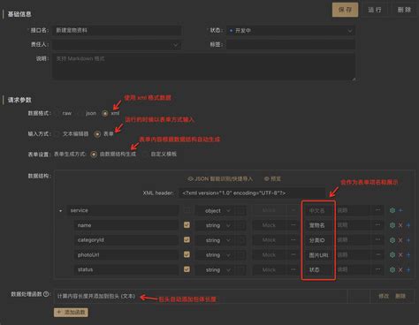Image resolution: width=419 pixels, height=325 pixels.
Task: Click 删除 for data processing function
Action: pos(400,296)
